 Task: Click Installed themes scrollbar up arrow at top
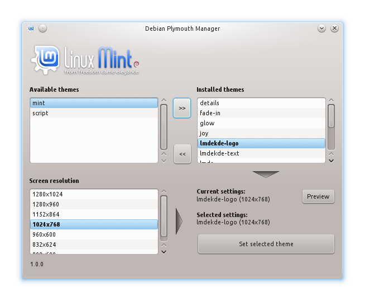pyautogui.click(x=332, y=100)
